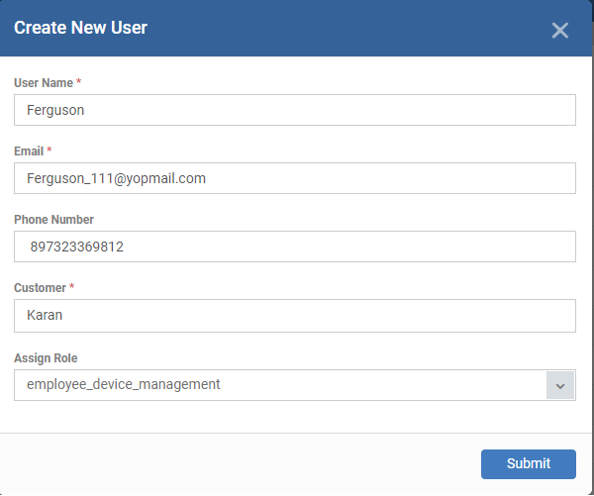Focus the Email input containing Ferguson_111@yopmail.com

click(295, 178)
